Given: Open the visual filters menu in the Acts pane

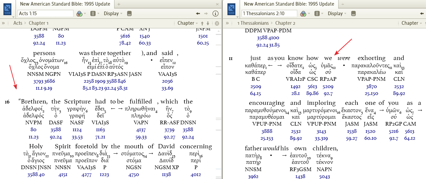Looking at the screenshot, I should pos(79,14).
